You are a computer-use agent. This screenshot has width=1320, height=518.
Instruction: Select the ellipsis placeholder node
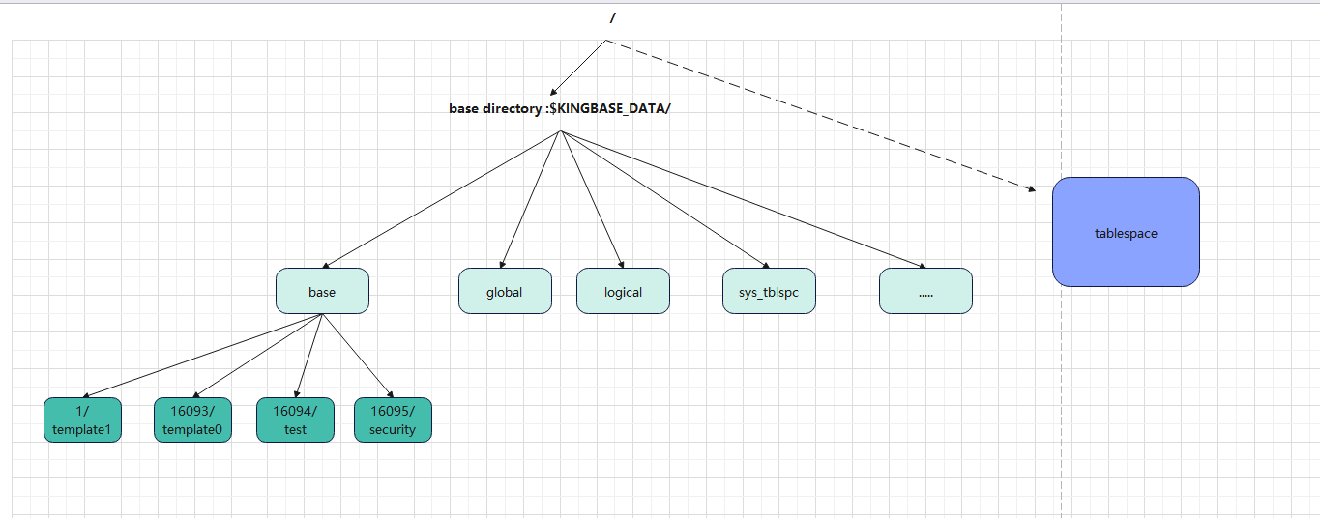[x=925, y=291]
